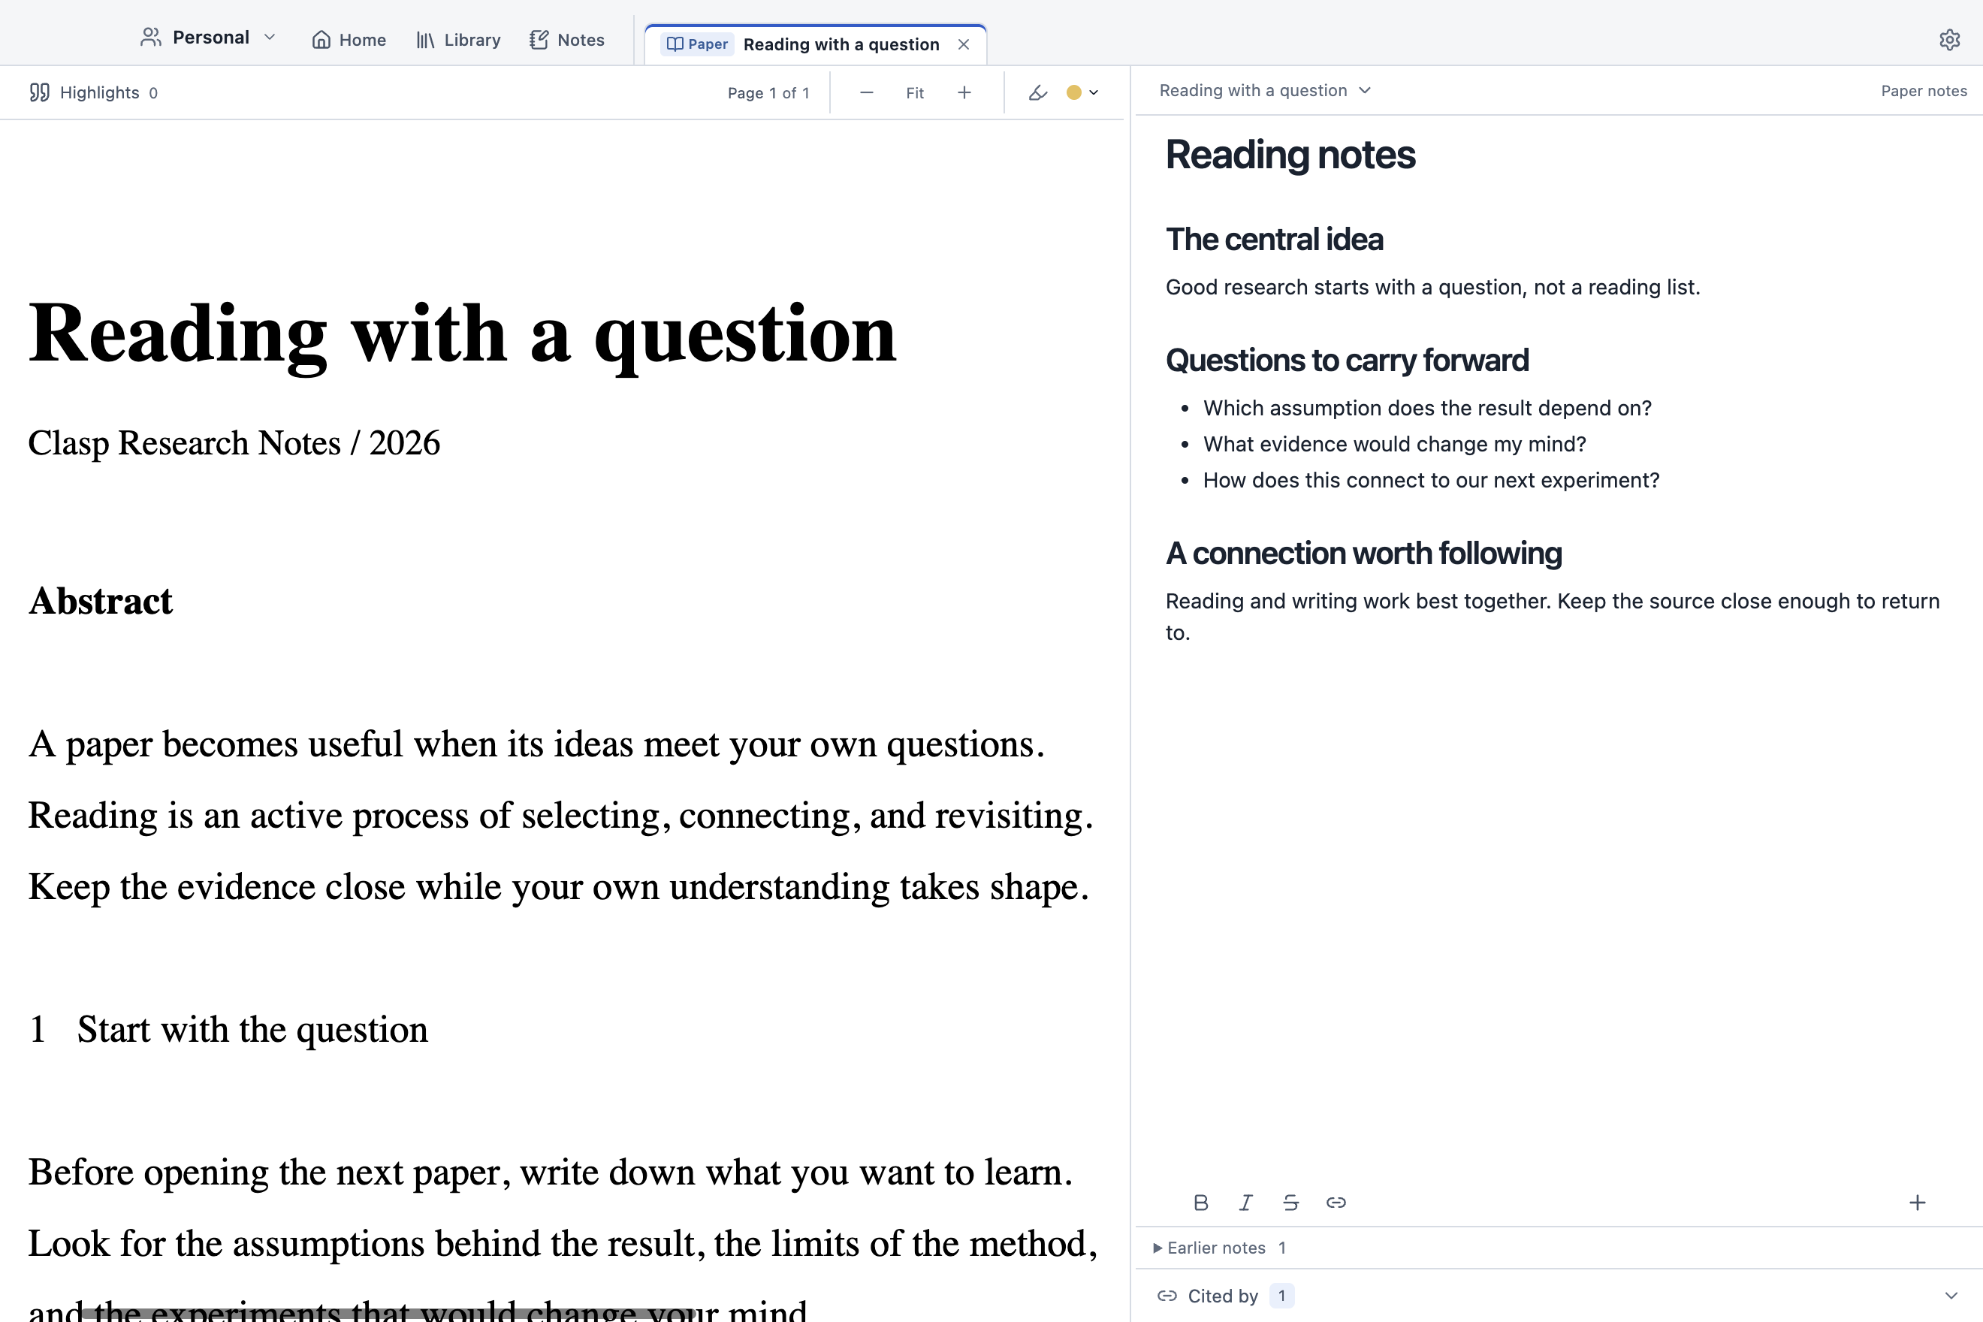Screen dimensions: 1983x1322
Task: Click the Fit zoom button
Action: pos(915,92)
